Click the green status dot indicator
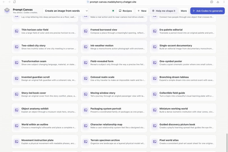The height and width of the screenshot is (152, 228). click(x=113, y=11)
